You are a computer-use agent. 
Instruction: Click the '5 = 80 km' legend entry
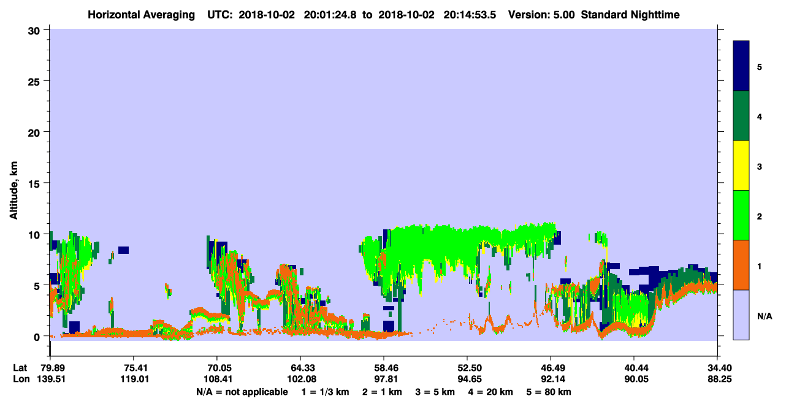point(550,392)
